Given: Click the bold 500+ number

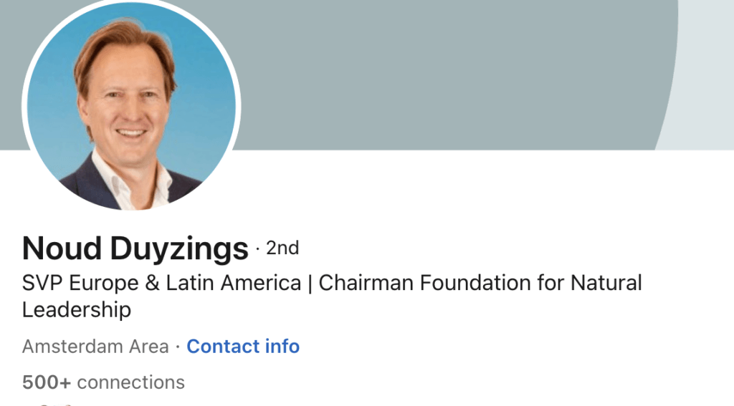Looking at the screenshot, I should tap(47, 382).
